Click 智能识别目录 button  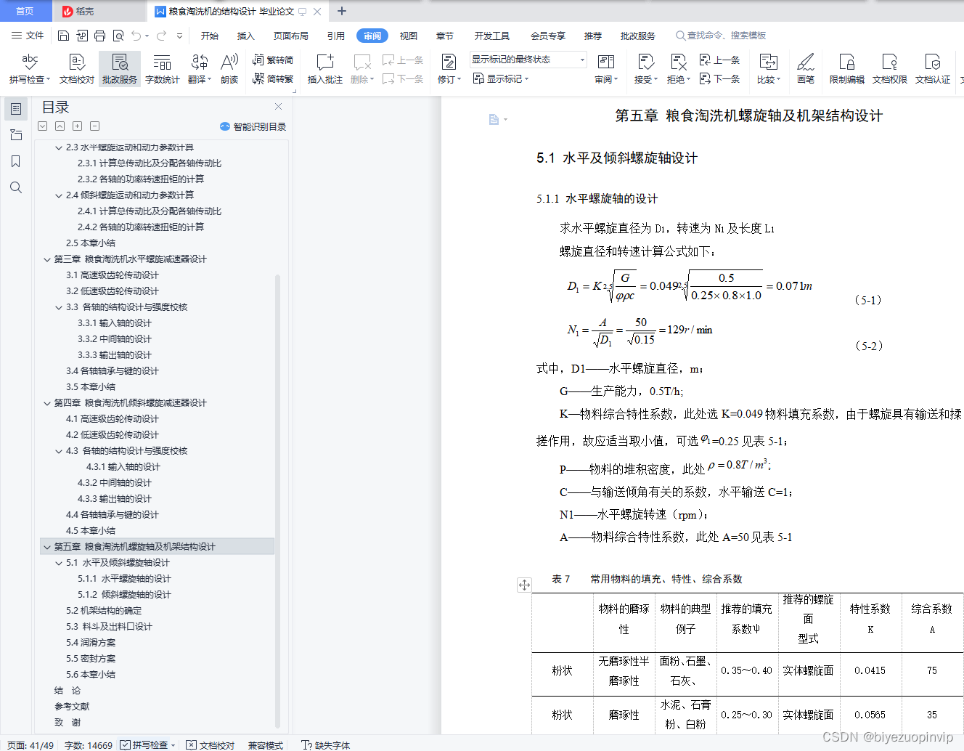click(253, 126)
